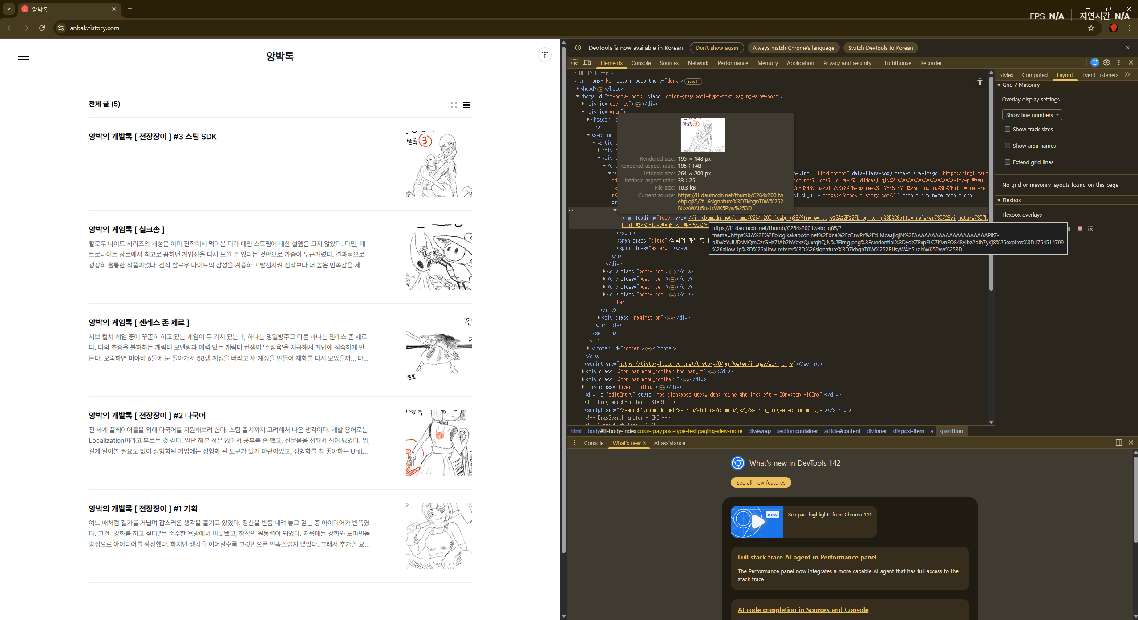
Task: Open the Network panel tab
Action: point(698,63)
